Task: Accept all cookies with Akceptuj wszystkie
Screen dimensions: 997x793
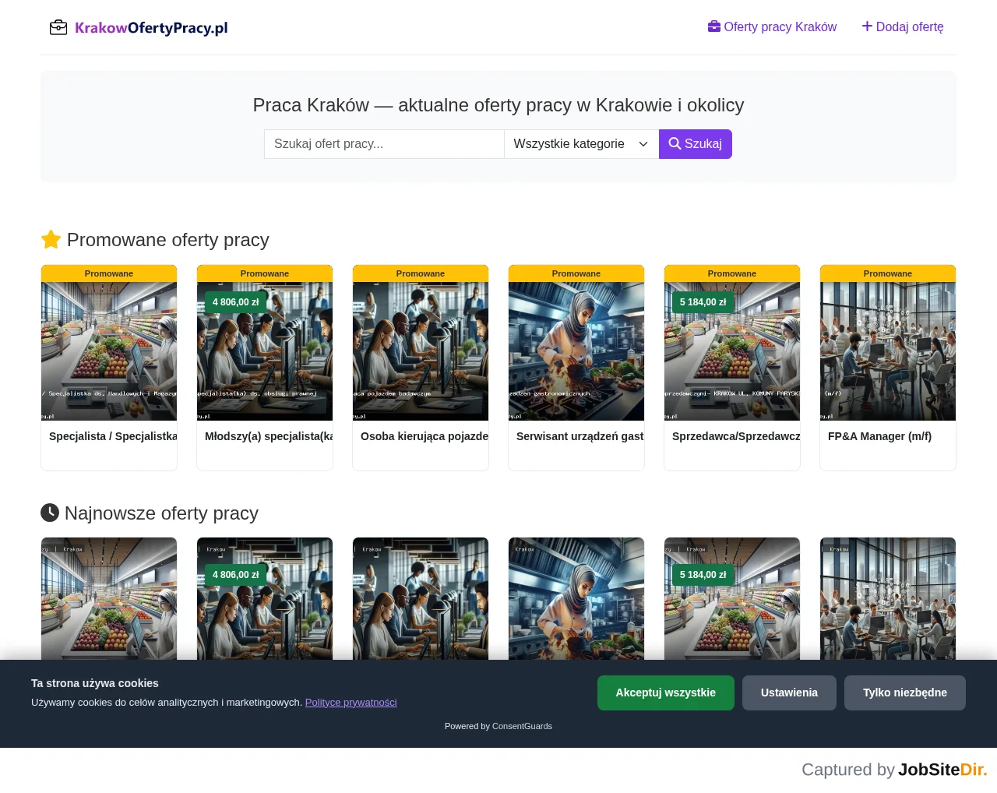Action: coord(666,693)
